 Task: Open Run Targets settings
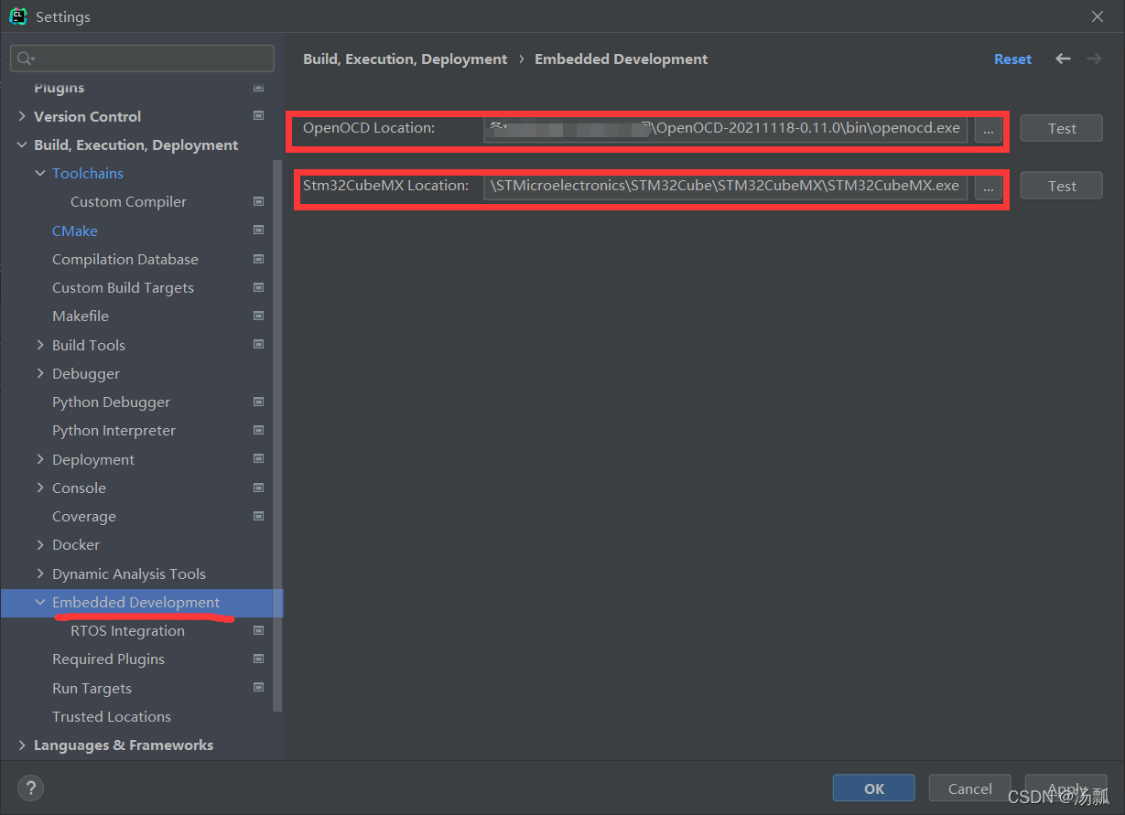pos(92,688)
